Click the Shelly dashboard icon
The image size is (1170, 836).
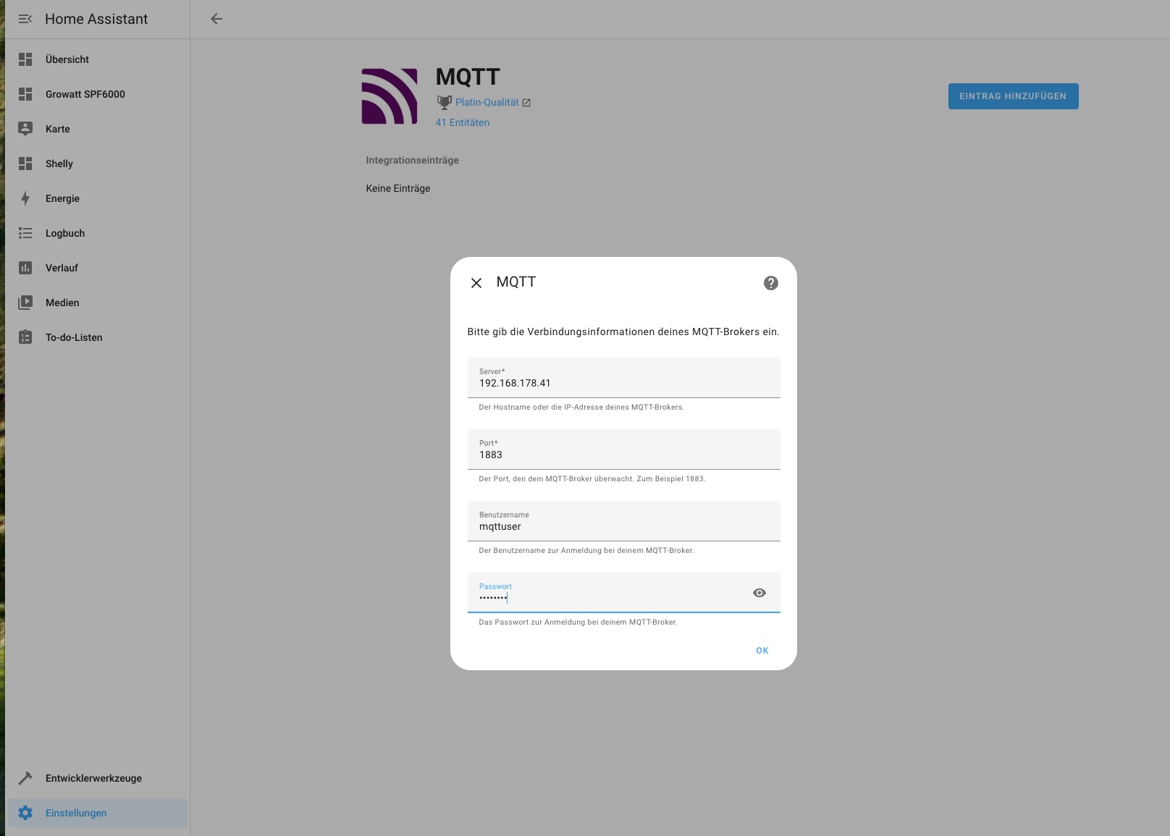(x=25, y=164)
